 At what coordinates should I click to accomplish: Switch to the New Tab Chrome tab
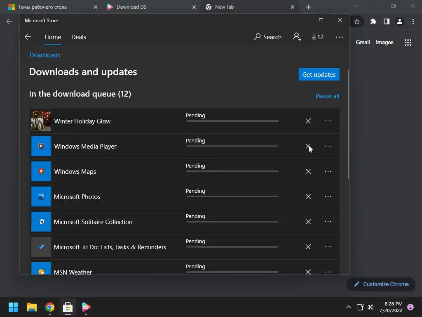250,7
